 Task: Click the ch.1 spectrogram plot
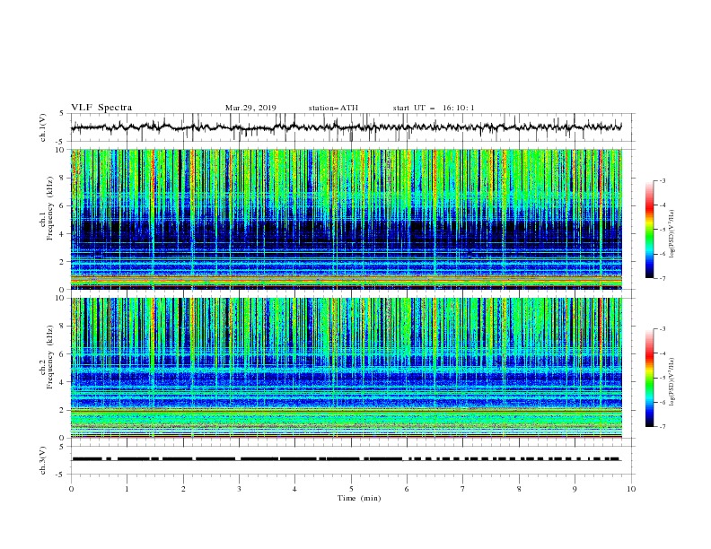(x=347, y=219)
